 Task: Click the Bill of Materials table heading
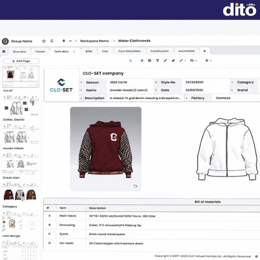208,202
